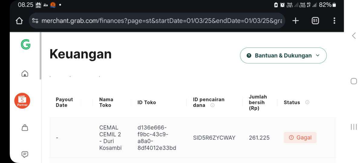This screenshot has width=363, height=163.
Task: Open the shopping bag orders icon
Action: coord(25,128)
